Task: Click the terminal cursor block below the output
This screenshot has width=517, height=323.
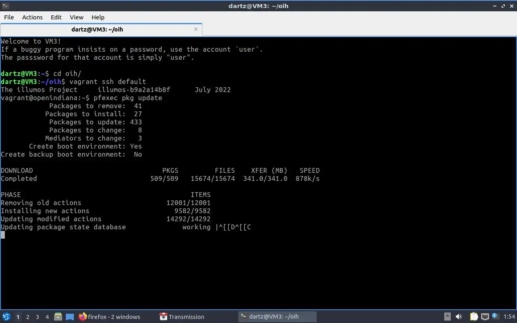Action: coord(3,235)
